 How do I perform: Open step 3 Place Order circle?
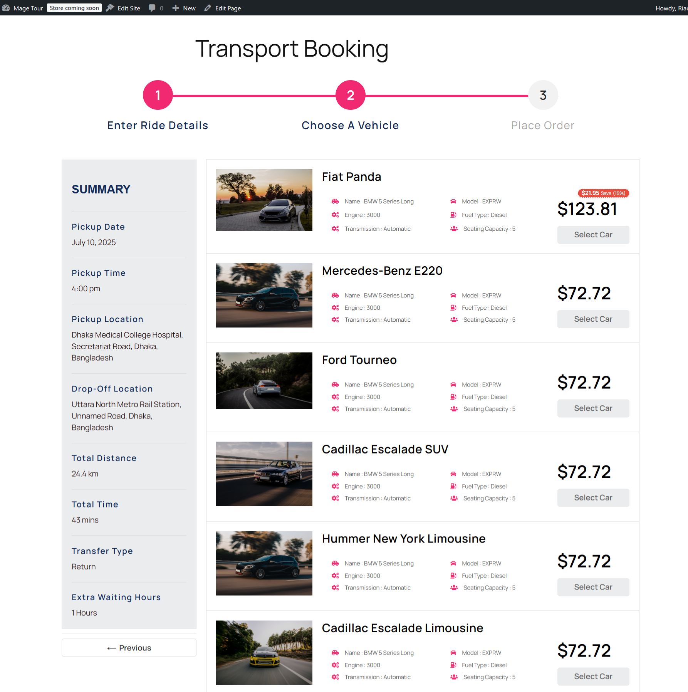point(543,95)
